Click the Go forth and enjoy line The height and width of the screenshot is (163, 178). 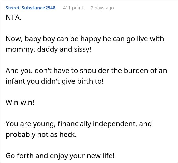60,156
